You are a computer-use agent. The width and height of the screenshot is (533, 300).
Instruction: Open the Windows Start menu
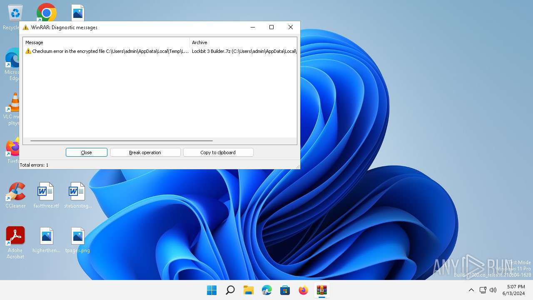point(212,290)
